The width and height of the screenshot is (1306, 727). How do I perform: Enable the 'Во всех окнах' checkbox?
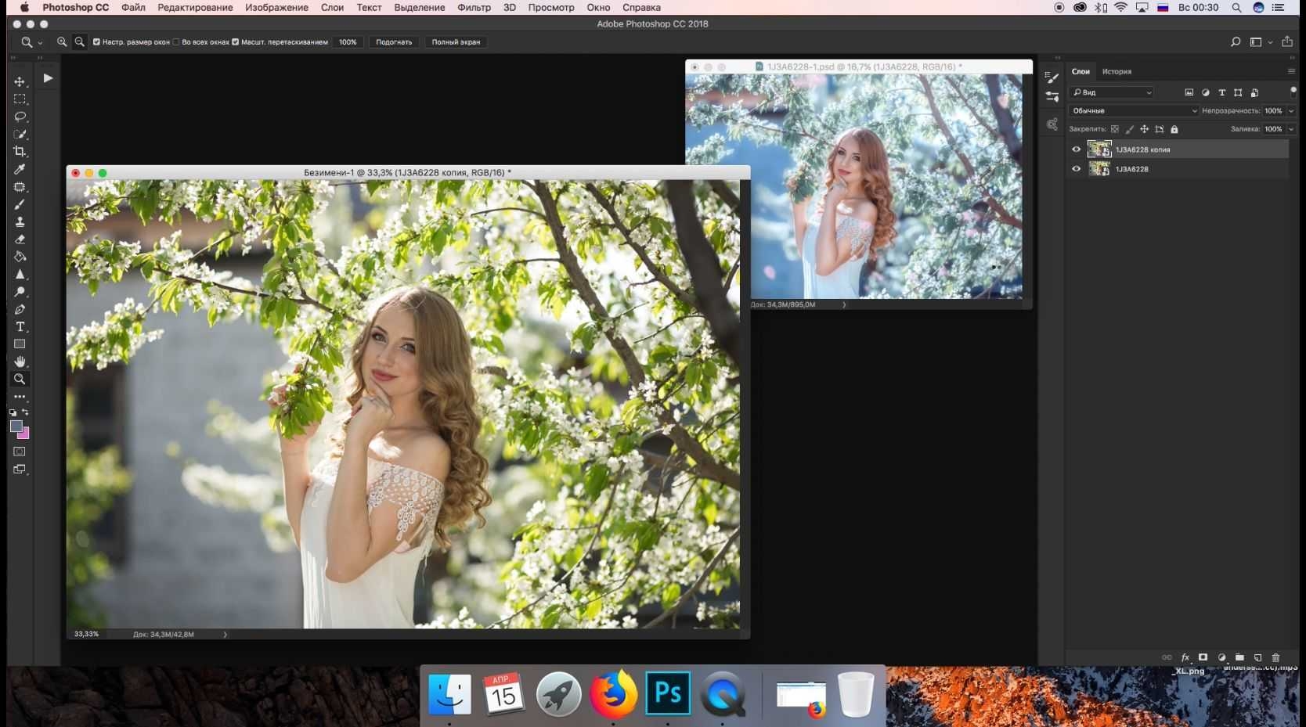tap(176, 42)
